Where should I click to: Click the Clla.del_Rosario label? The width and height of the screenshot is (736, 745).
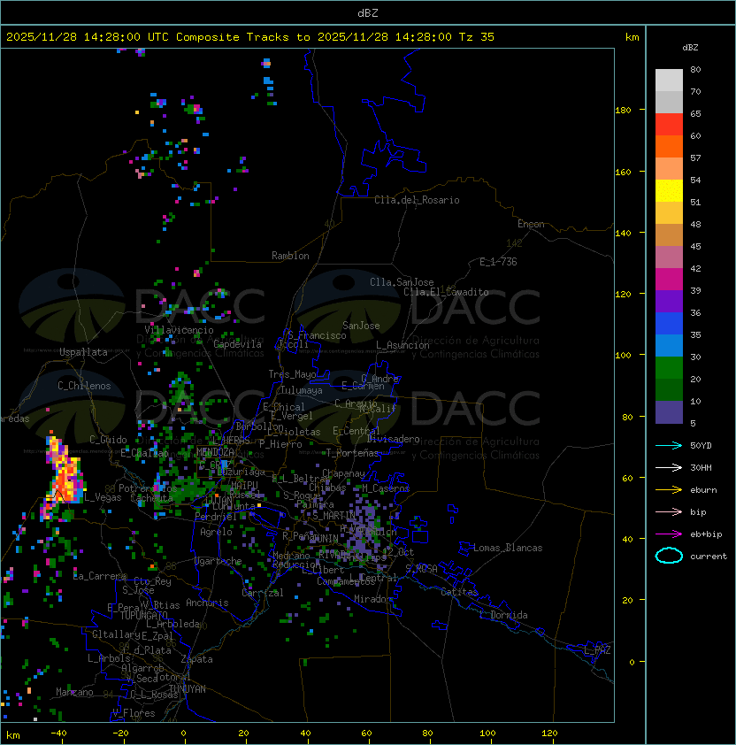click(x=417, y=200)
